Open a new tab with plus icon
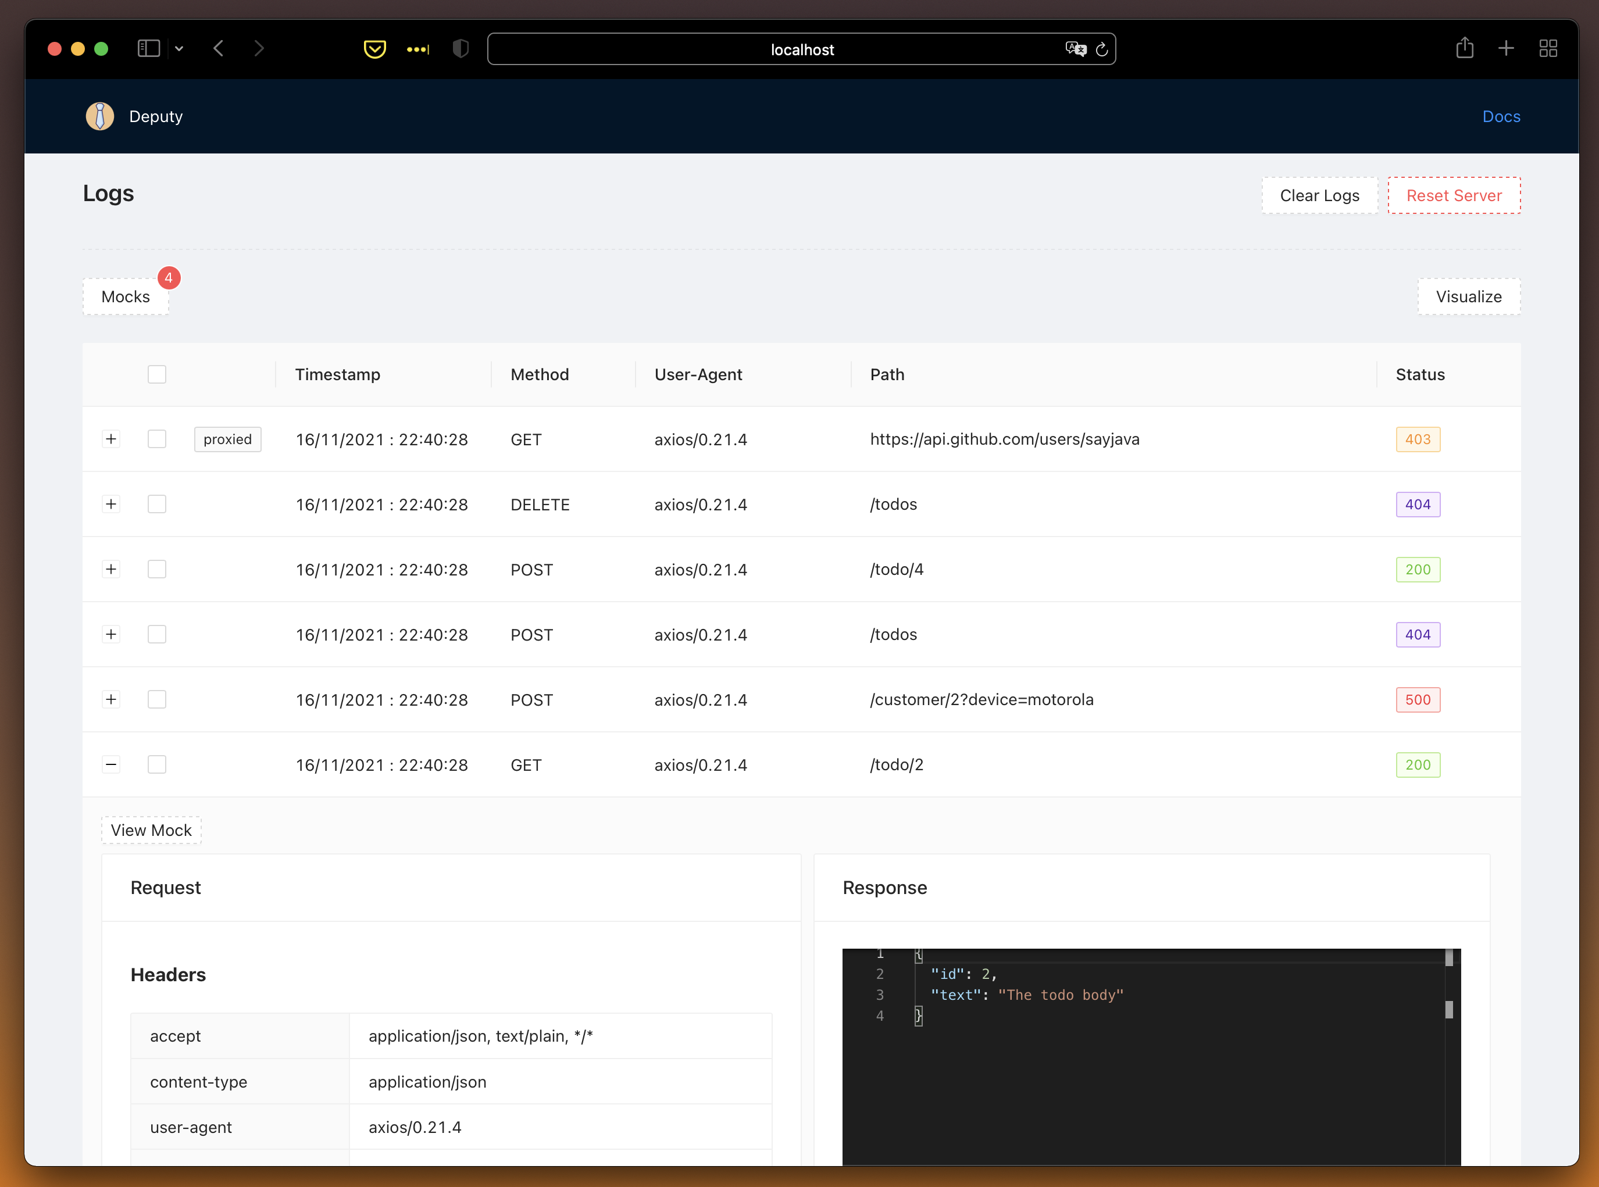The width and height of the screenshot is (1599, 1187). (x=1507, y=49)
